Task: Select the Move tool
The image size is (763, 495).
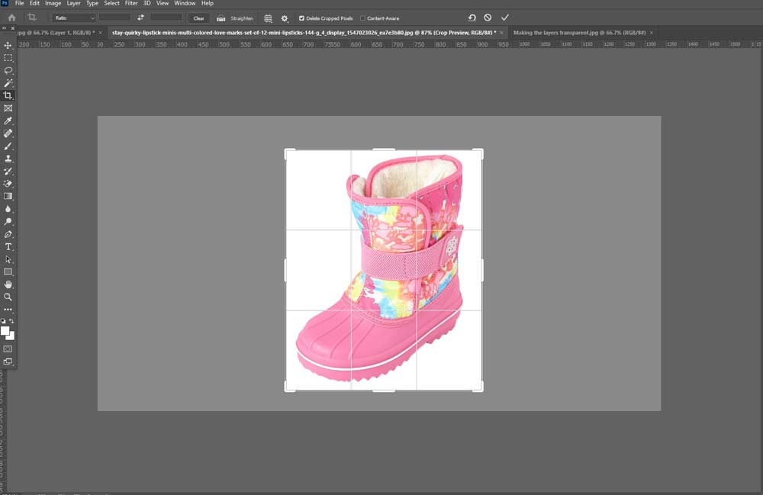Action: click(x=8, y=47)
